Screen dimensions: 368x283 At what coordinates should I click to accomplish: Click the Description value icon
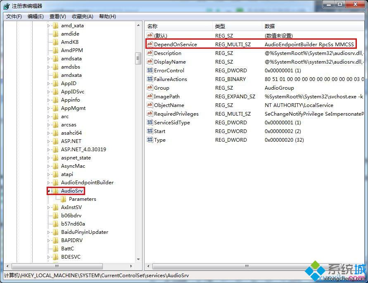point(150,53)
